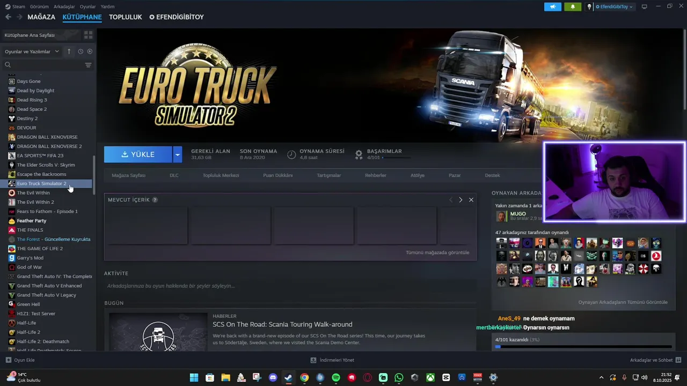Screen dimensions: 687x386
Task: Open the Steam menu
Action: (x=15, y=6)
